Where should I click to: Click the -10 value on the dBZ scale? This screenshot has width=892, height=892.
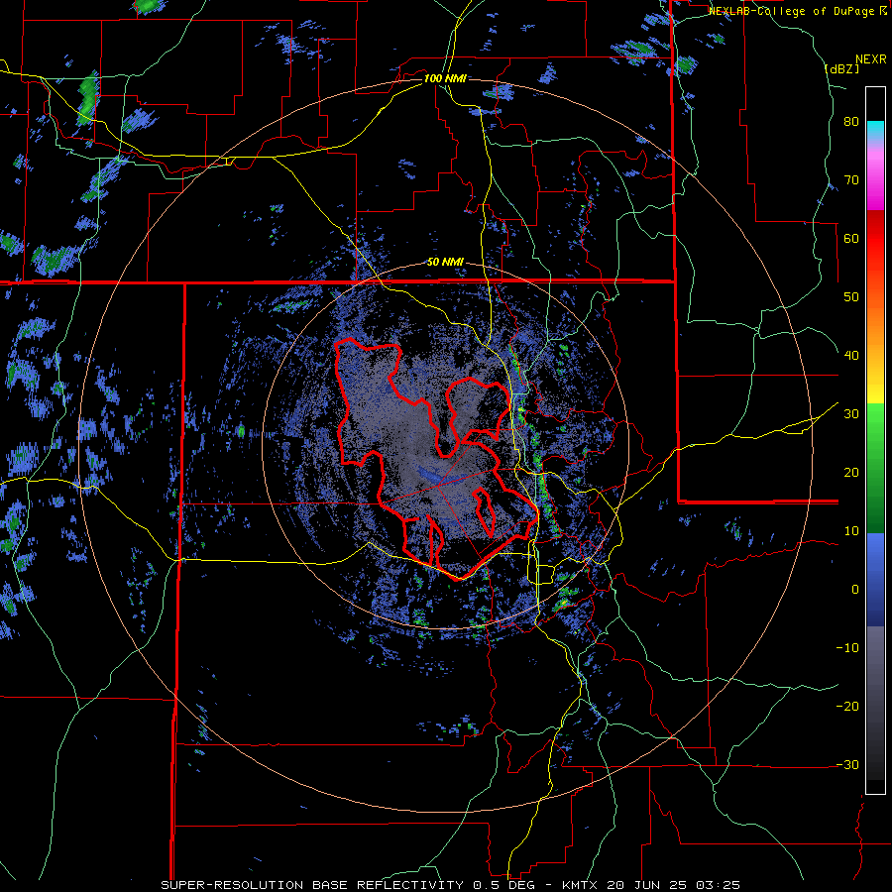pyautogui.click(x=847, y=648)
